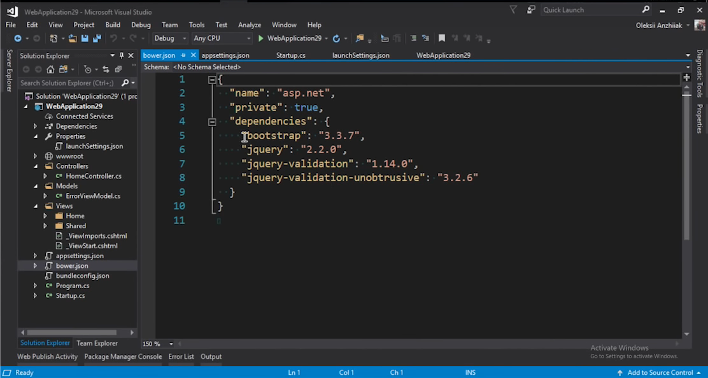The height and width of the screenshot is (378, 708).
Task: Open the WebApplication29 run target dropdown arrow
Action: tap(326, 39)
